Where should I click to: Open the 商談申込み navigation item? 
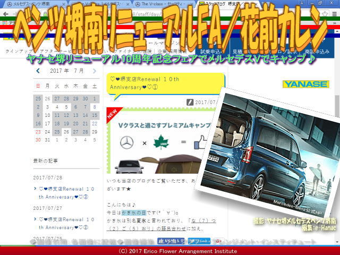[x=317, y=52]
